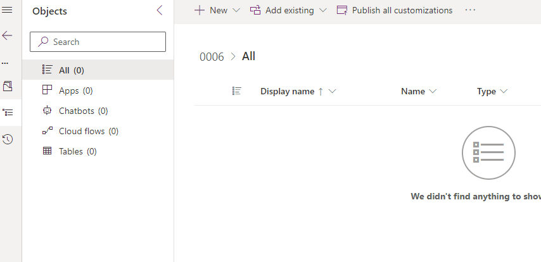Collapse the Objects panel with chevron
The height and width of the screenshot is (262, 541).
(160, 10)
